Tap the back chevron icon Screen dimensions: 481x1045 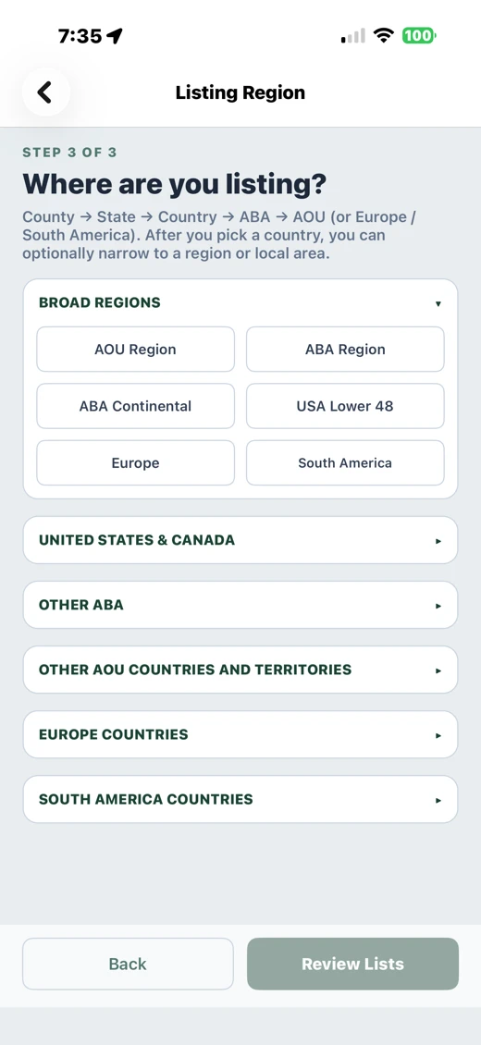(45, 92)
